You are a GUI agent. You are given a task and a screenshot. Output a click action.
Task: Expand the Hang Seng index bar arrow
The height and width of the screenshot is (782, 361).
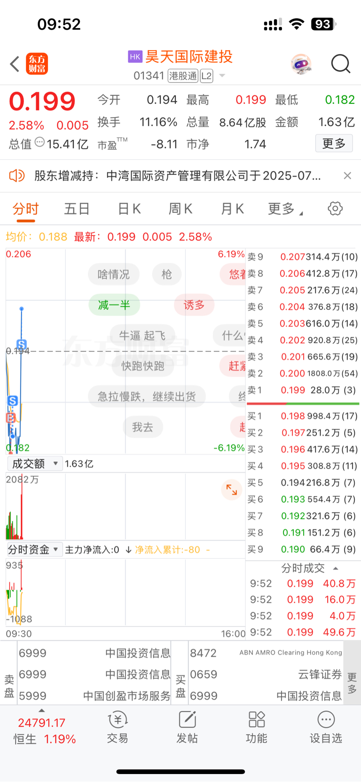coord(42,711)
